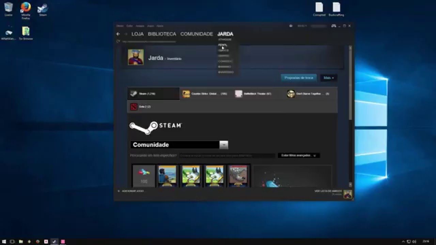Click the page scrollbar thumb

(350, 85)
